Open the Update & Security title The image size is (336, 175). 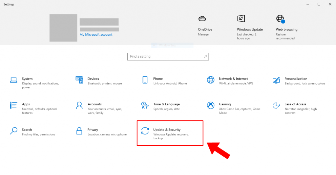click(x=167, y=130)
